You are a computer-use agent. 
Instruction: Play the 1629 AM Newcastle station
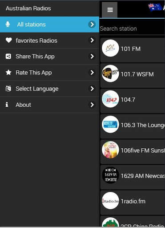(133, 177)
